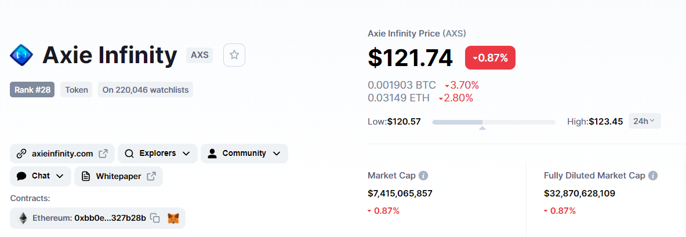Image resolution: width=686 pixels, height=237 pixels.
Task: Click the $121.74 price value
Action: tap(411, 57)
